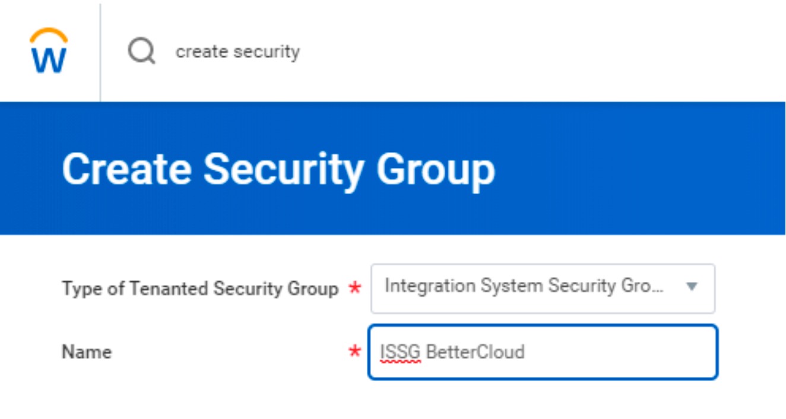Viewport: 786px width, 419px height.
Task: Click the dropdown caret icon on security group type
Action: (x=692, y=288)
